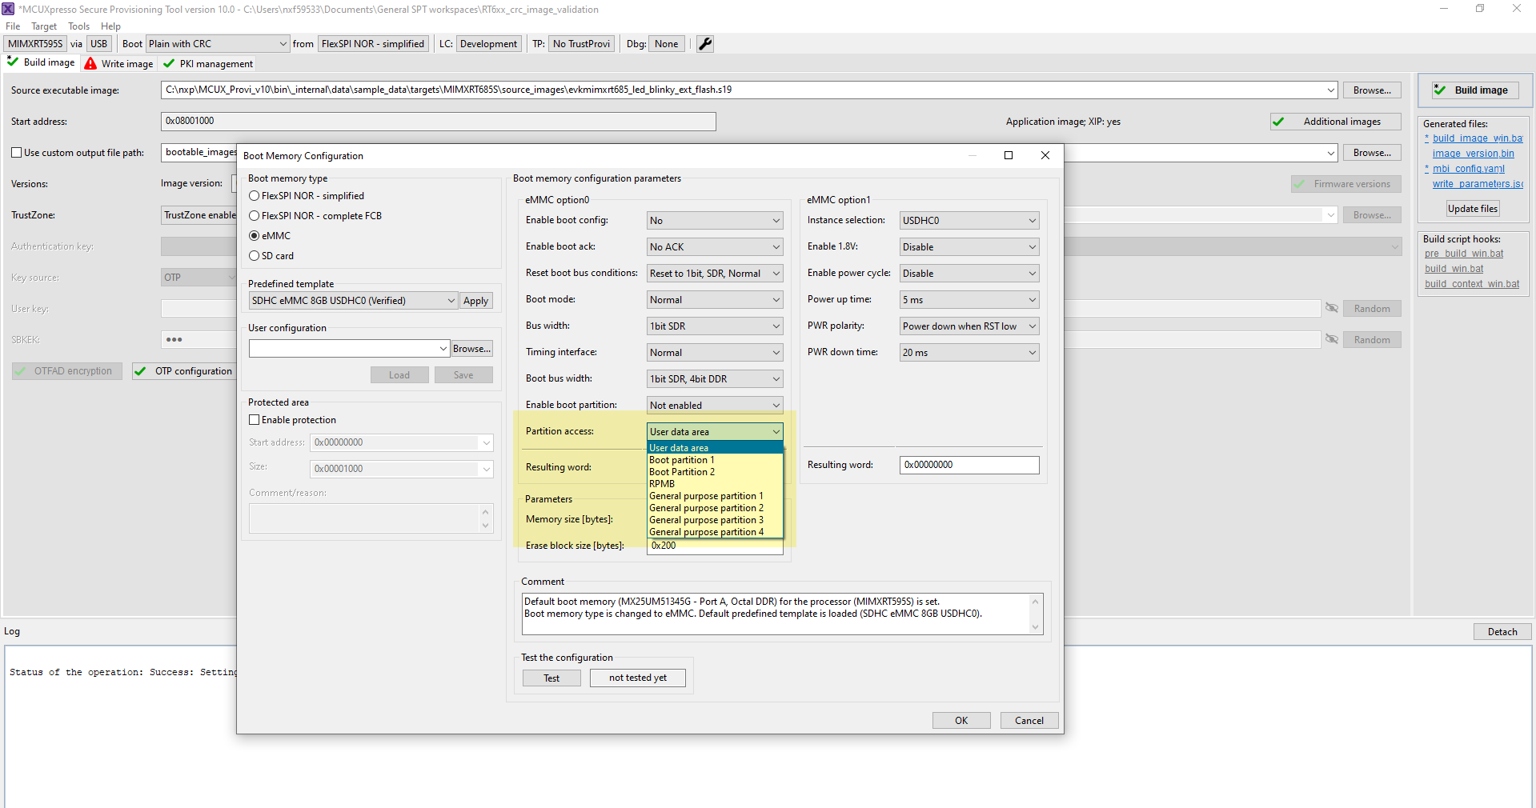Check Use custom output file path

(16, 152)
